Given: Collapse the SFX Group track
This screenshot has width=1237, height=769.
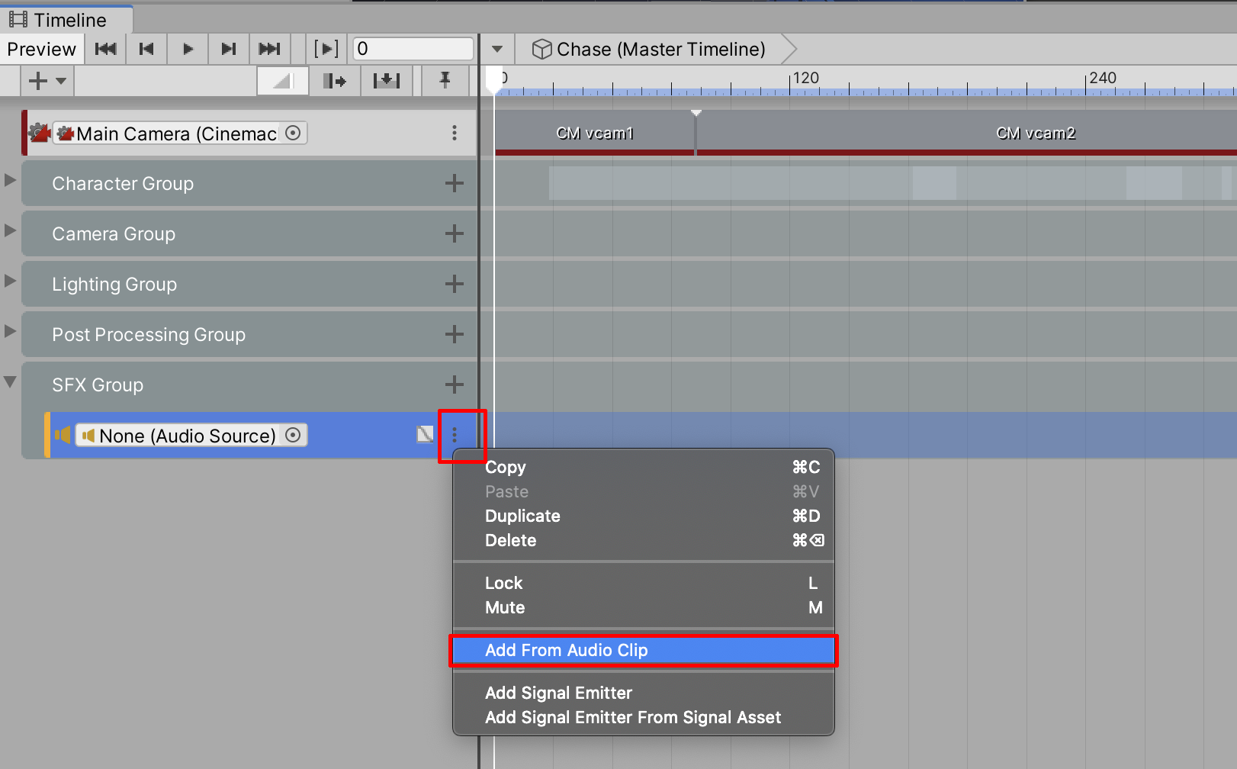Looking at the screenshot, I should coord(10,382).
